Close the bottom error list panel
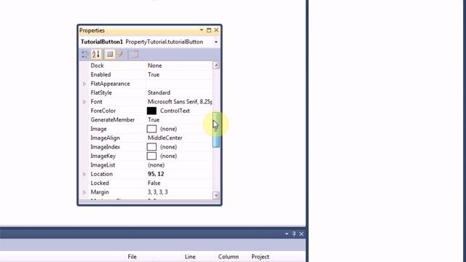 301,234
